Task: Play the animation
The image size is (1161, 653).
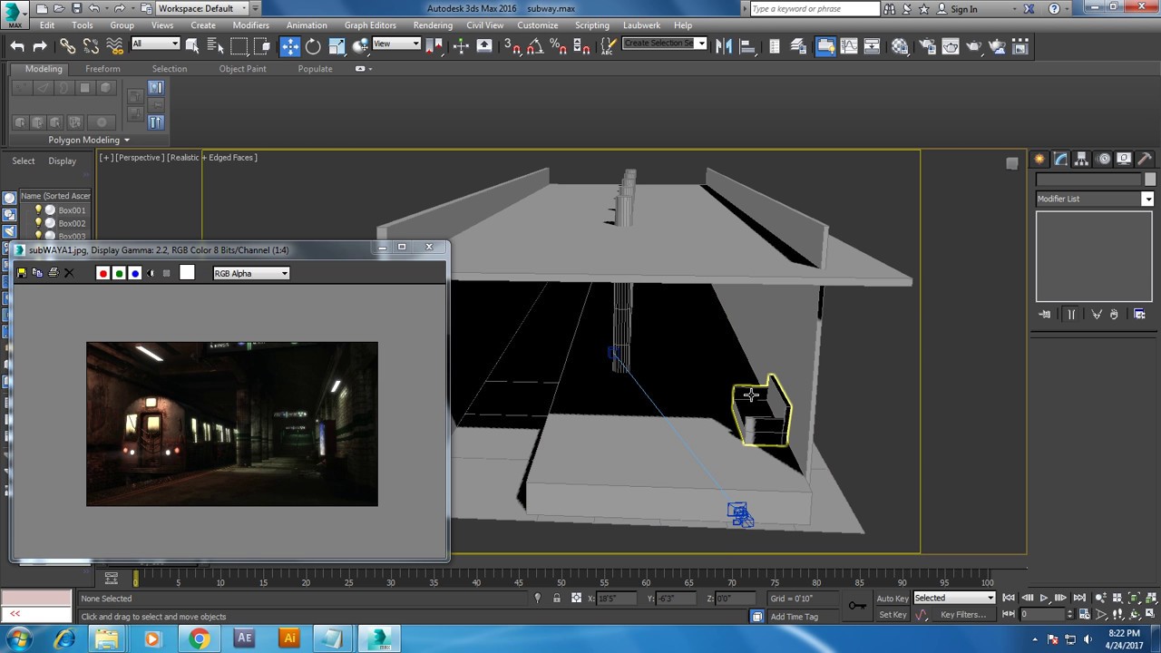Action: coord(1044,598)
